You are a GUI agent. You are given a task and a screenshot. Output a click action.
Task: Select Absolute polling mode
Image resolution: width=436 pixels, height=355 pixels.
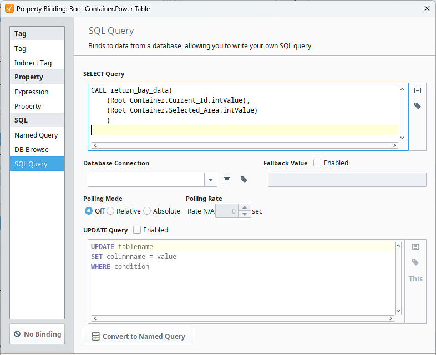pyautogui.click(x=147, y=211)
